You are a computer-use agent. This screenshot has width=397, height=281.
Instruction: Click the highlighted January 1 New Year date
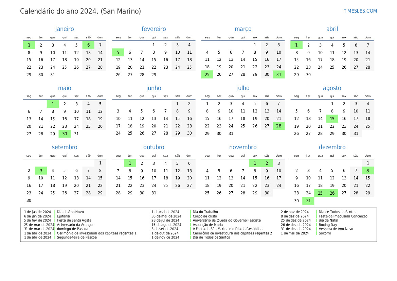point(29,45)
